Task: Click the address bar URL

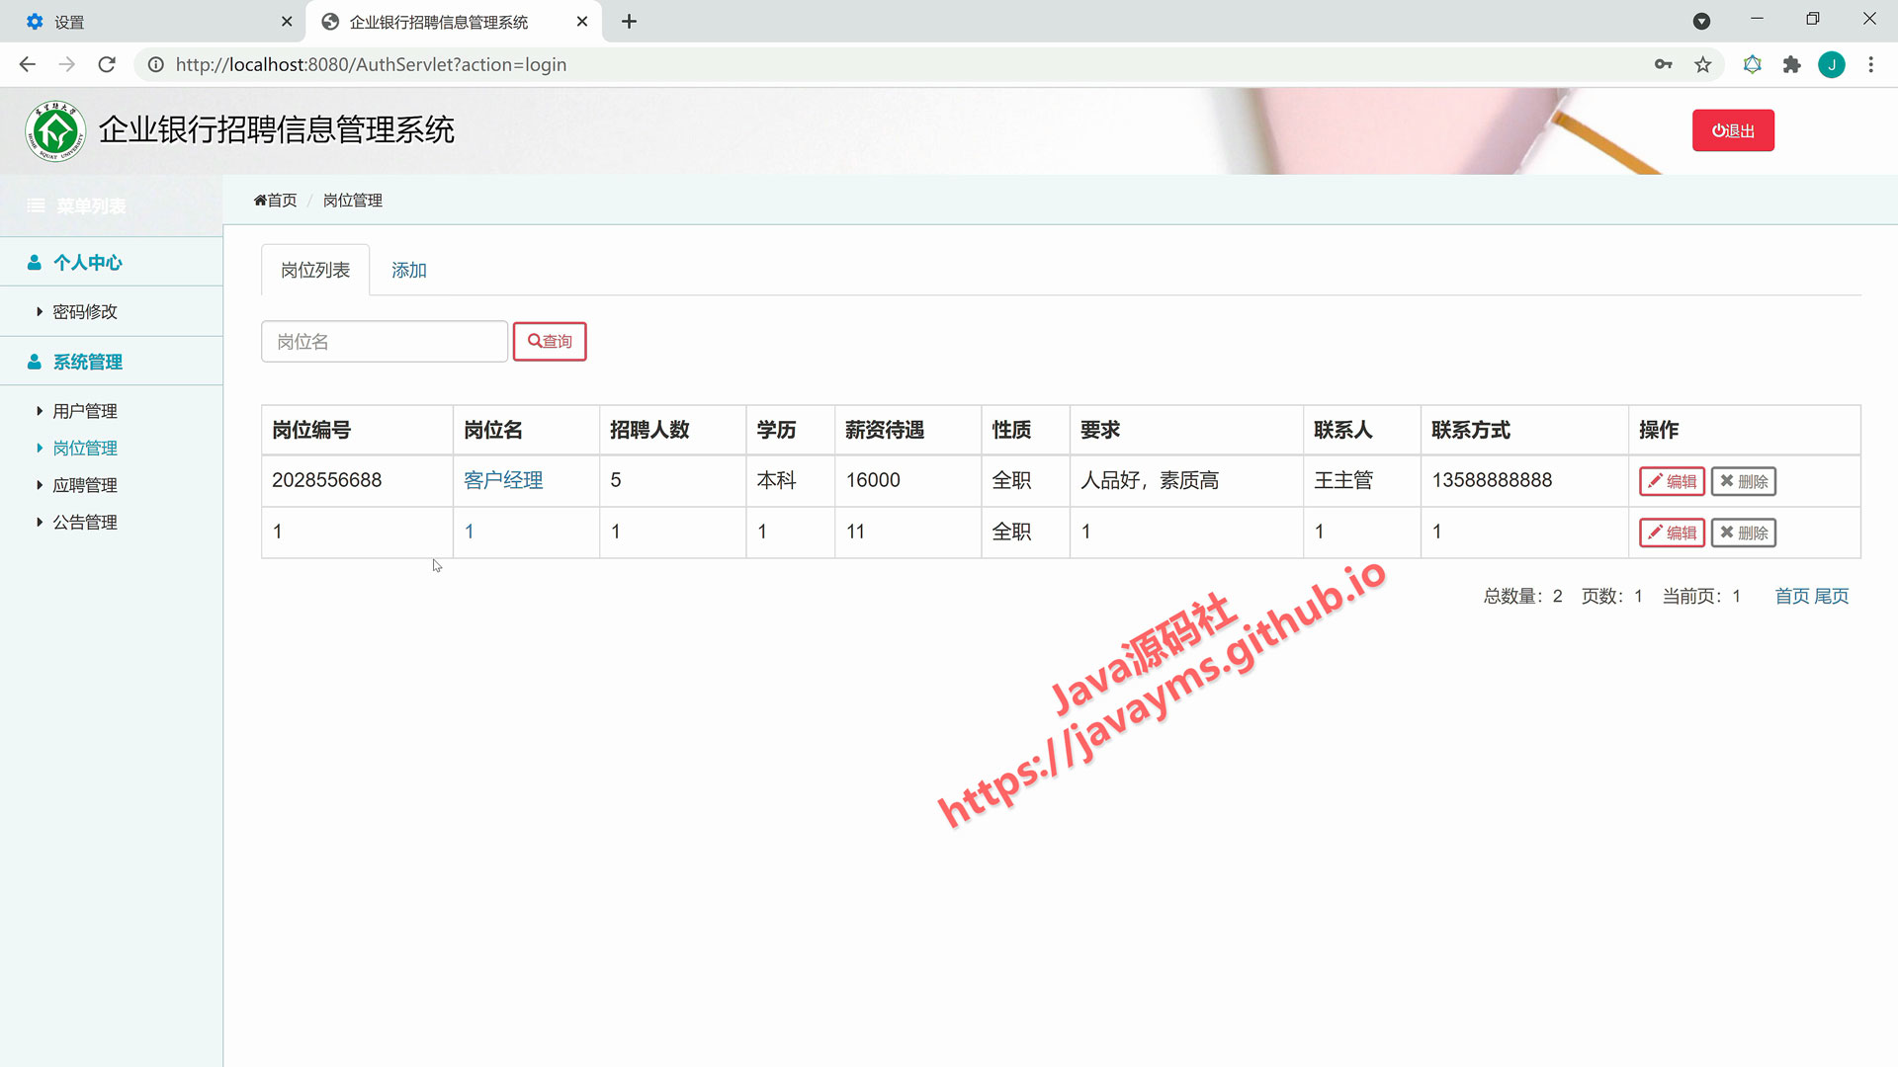Action: pyautogui.click(x=371, y=64)
